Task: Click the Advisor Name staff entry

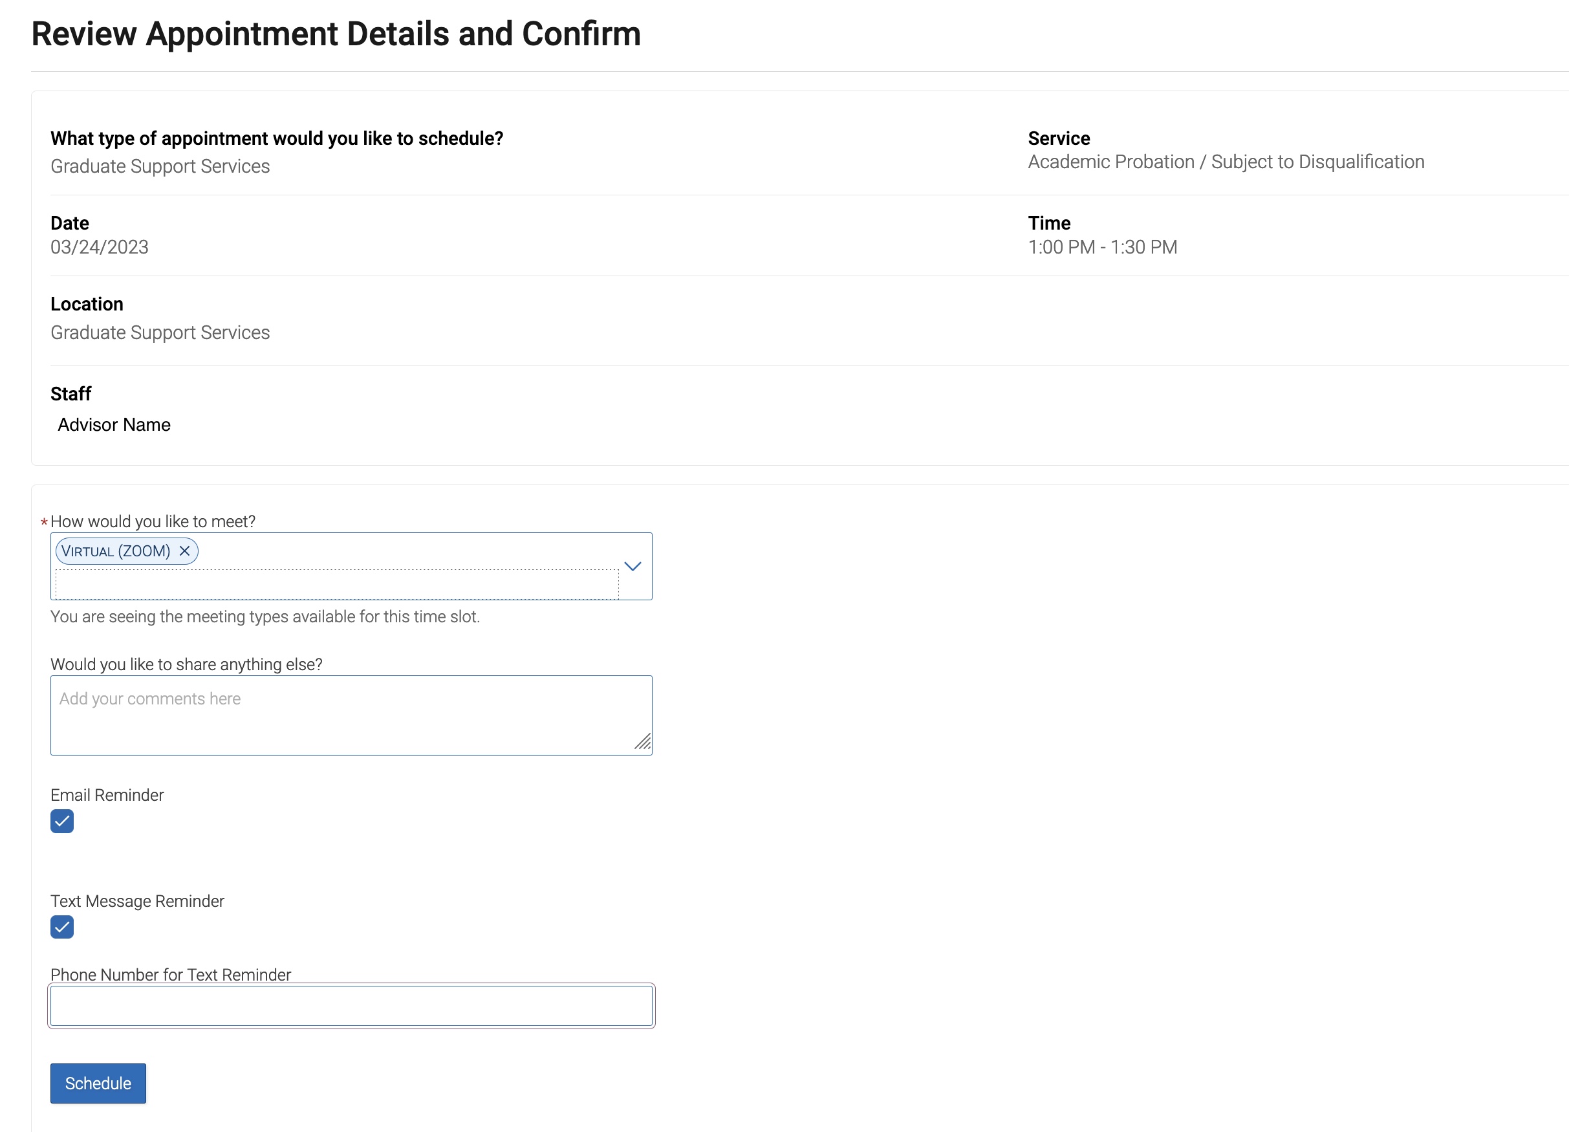Action: click(x=114, y=425)
